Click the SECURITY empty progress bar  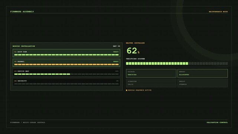tap(66, 84)
